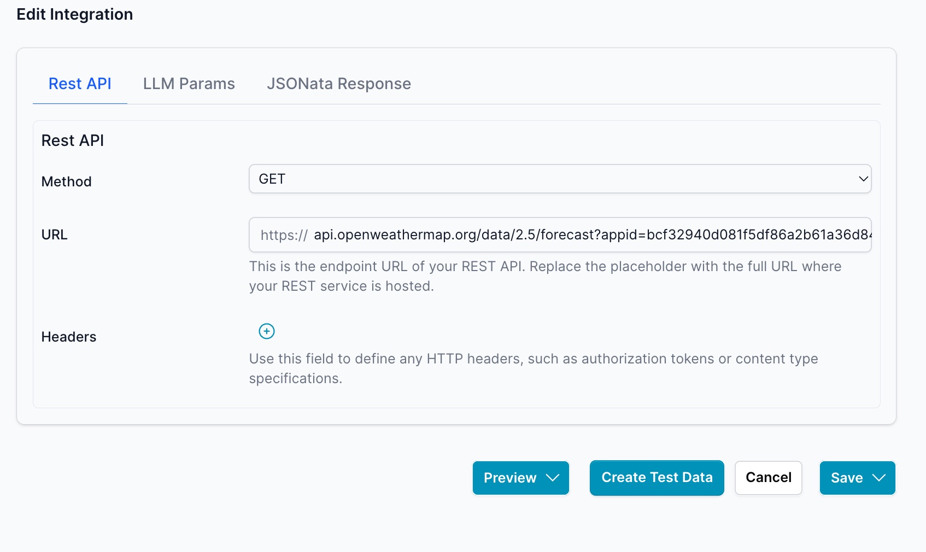Click the chevron on the Preview button
Viewport: 926px width, 552px height.
click(553, 478)
